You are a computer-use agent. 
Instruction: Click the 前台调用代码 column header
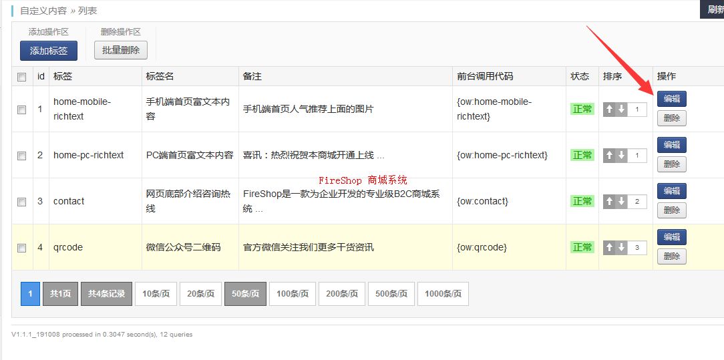point(485,77)
